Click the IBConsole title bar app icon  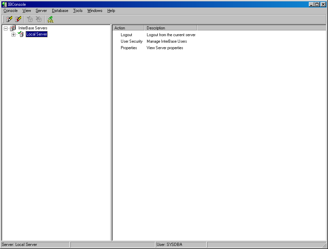(4, 4)
